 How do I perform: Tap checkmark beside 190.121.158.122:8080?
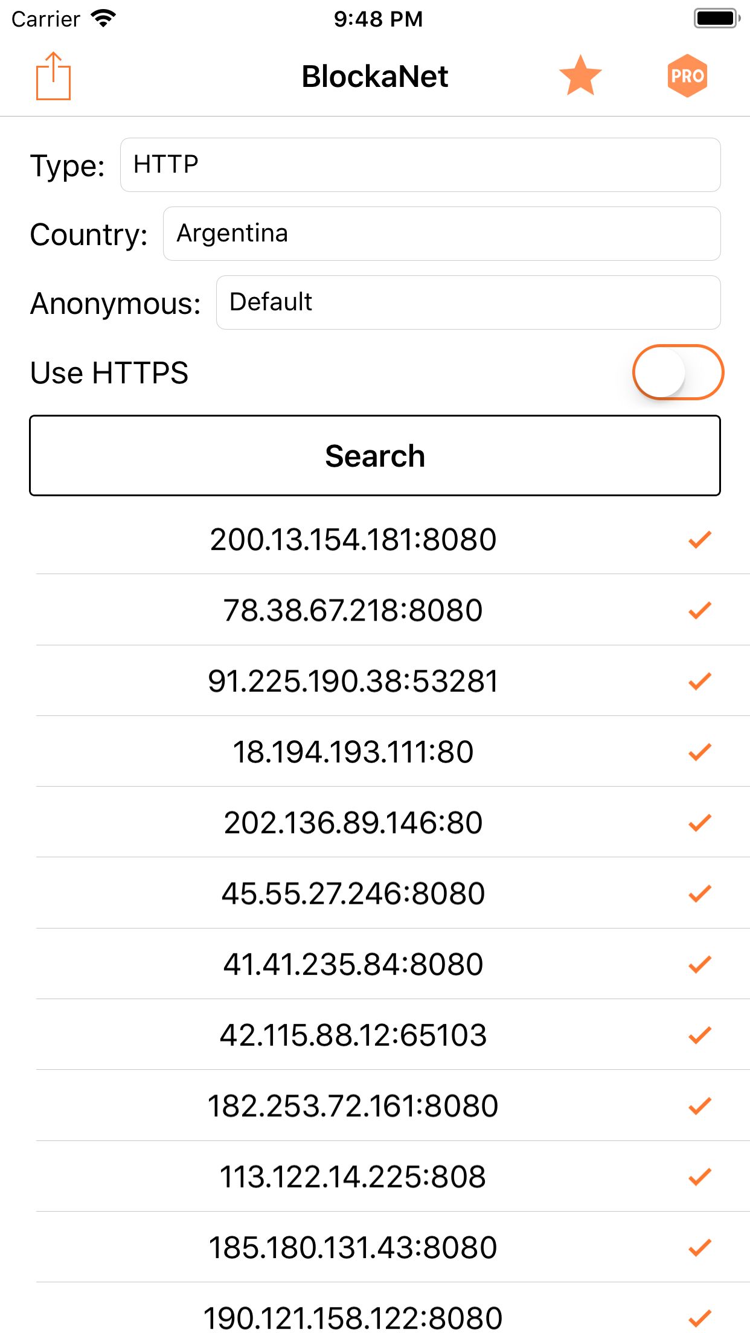(700, 1316)
